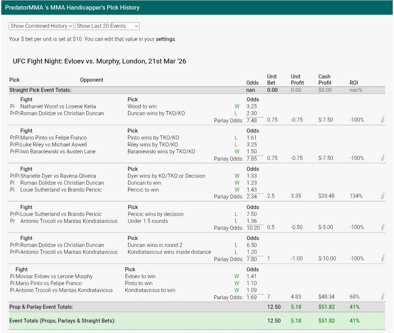Select Iwo Baraniewski vs Austen Lane fight

(x=58, y=151)
